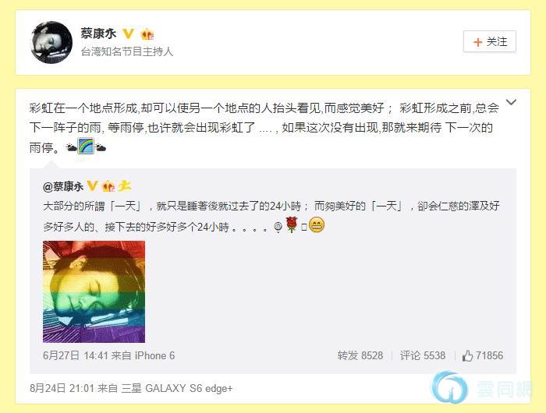Click the 蔡康永 profile avatar photo
Image resolution: width=546 pixels, height=413 pixels.
point(52,42)
